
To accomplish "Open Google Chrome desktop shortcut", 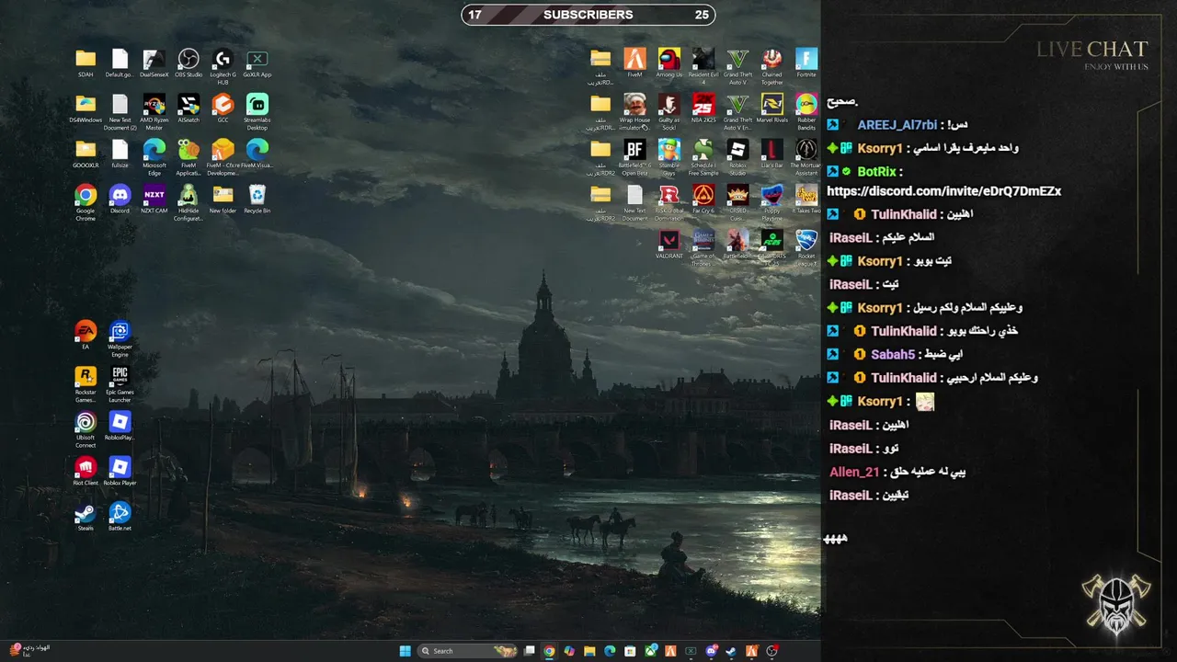I will click(x=86, y=201).
